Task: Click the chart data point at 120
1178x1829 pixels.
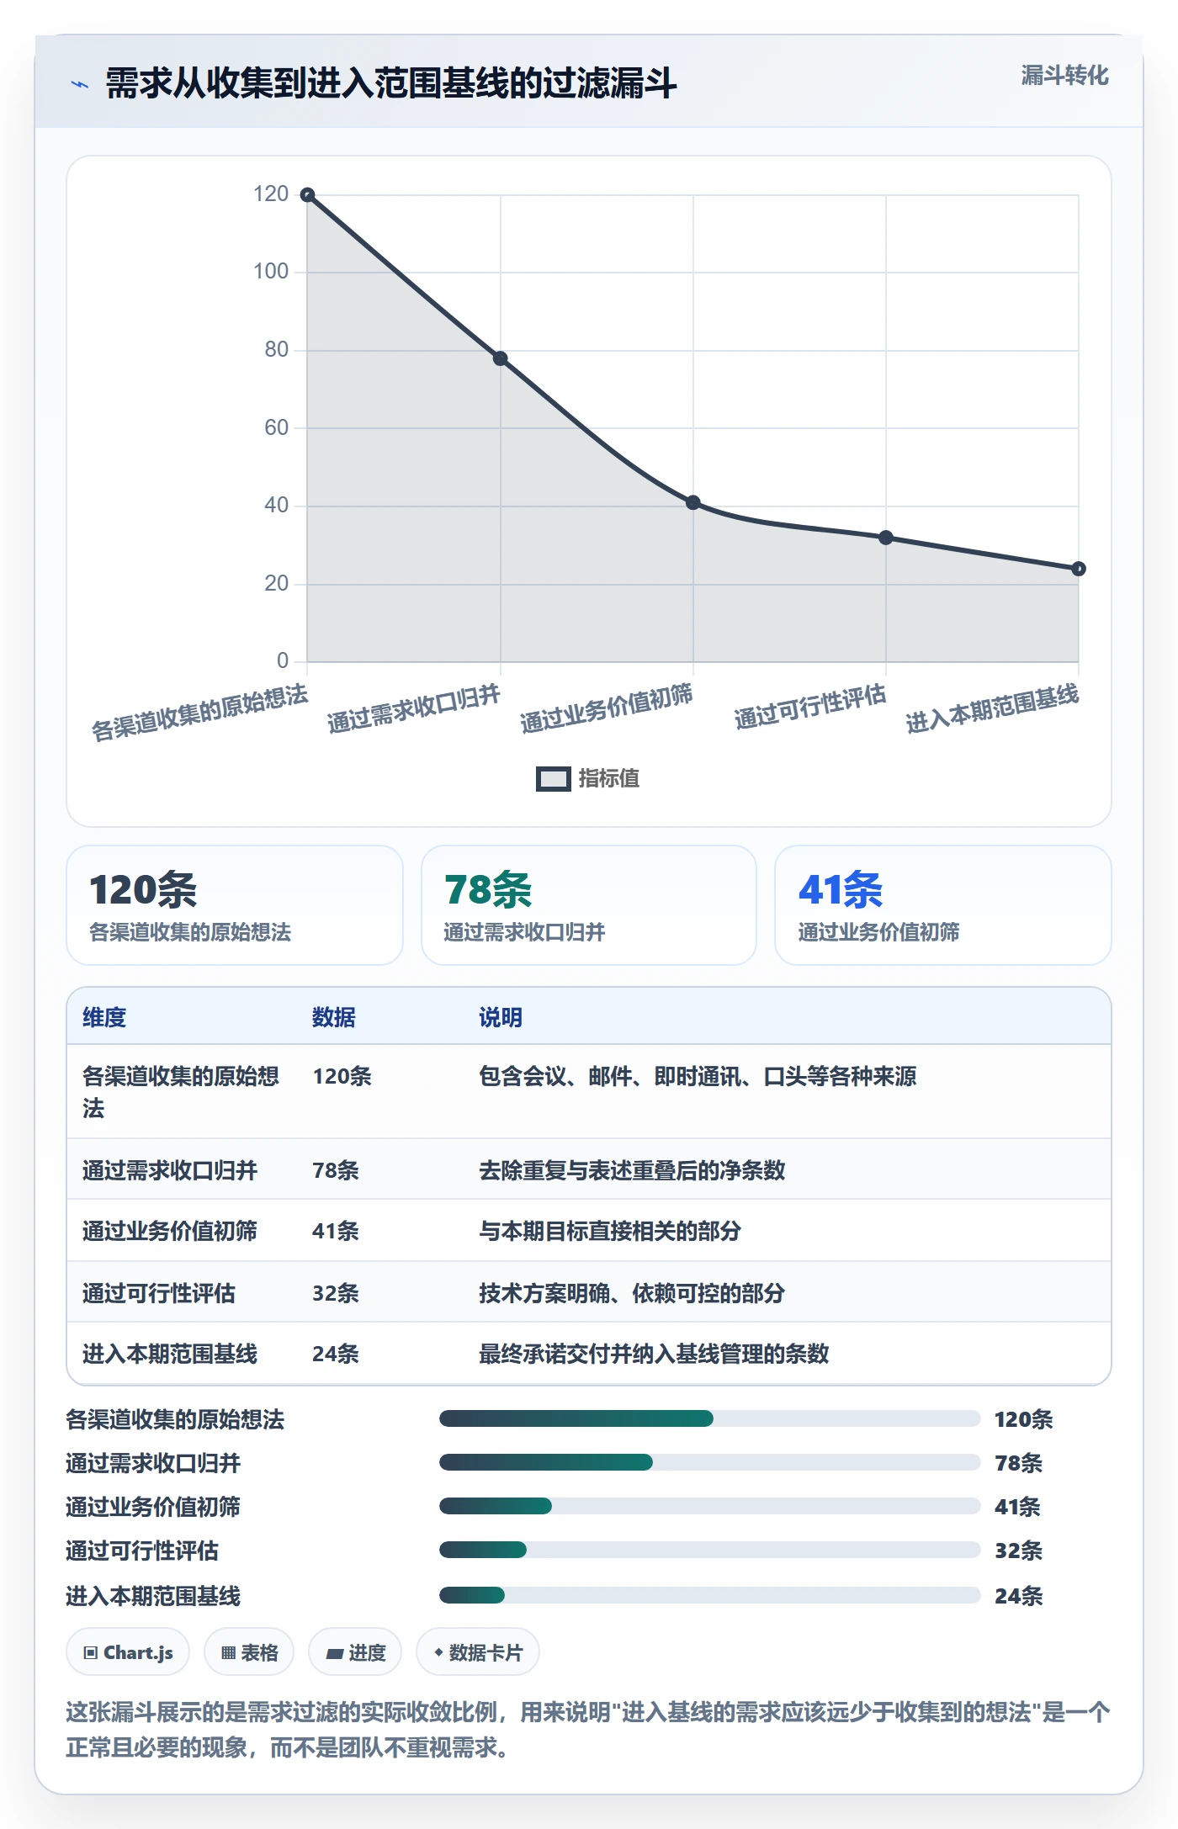Action: tap(308, 195)
